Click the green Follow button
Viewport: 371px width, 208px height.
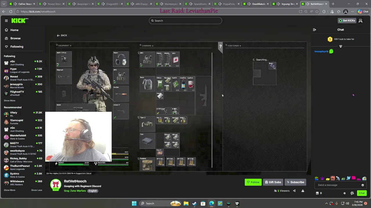253,182
